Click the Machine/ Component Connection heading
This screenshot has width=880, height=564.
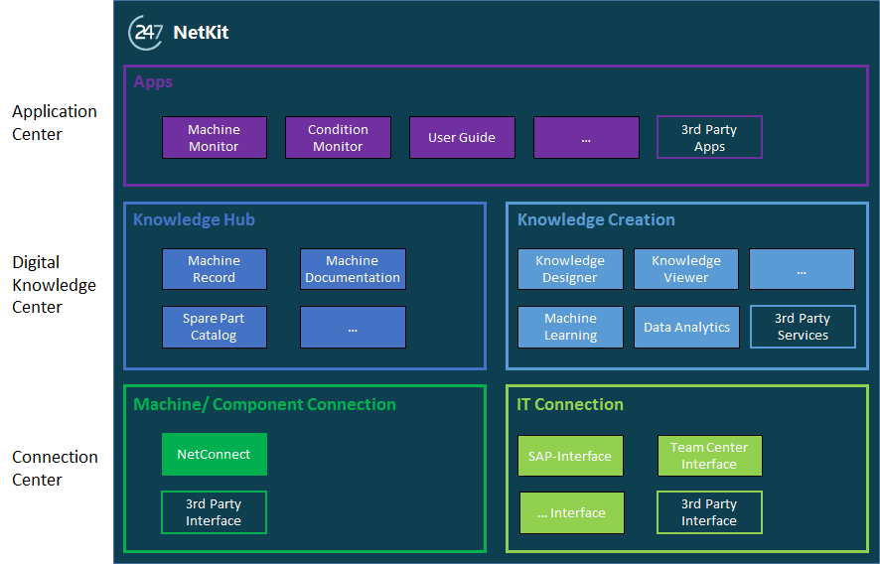pyautogui.click(x=265, y=404)
